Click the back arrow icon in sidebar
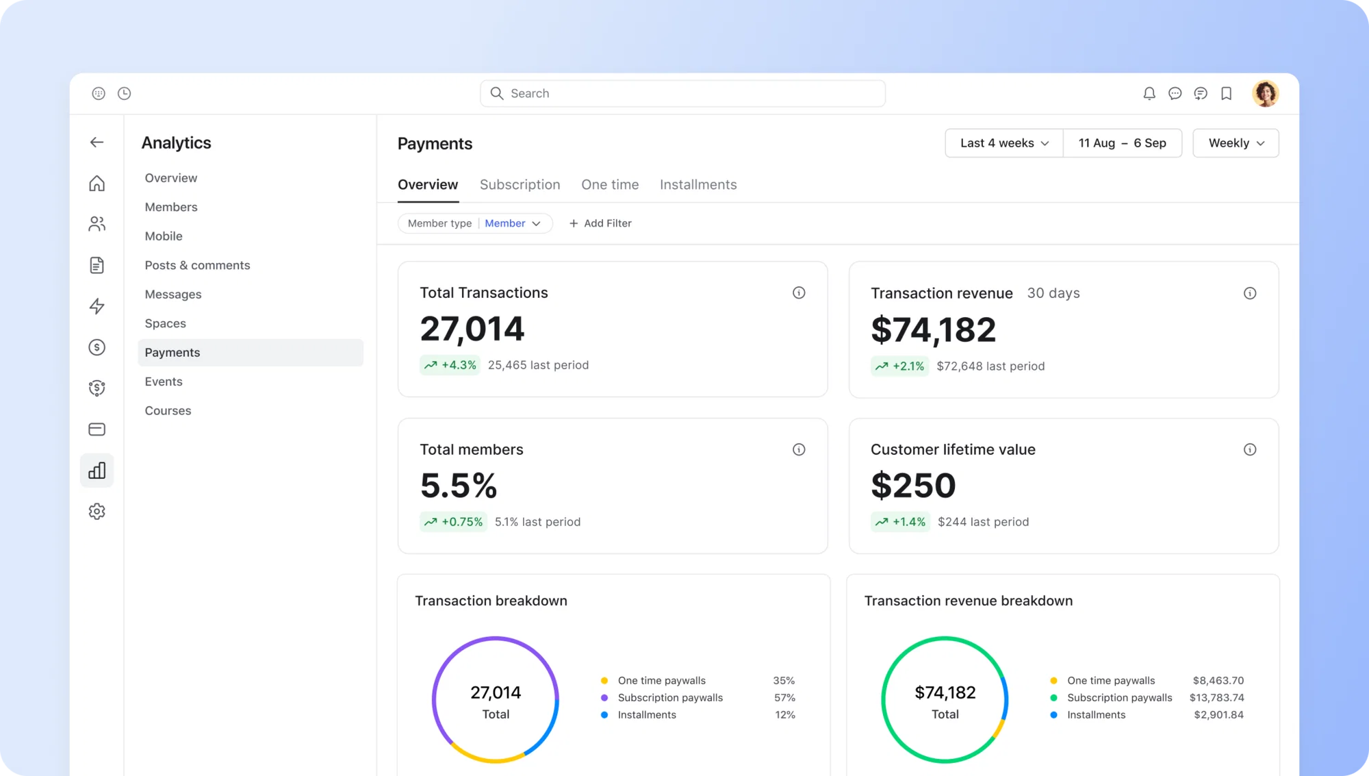The height and width of the screenshot is (776, 1369). click(x=97, y=142)
